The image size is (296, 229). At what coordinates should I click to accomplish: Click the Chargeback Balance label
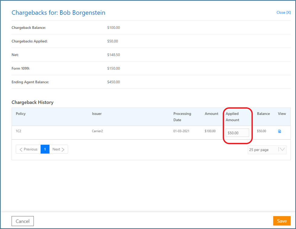(29, 28)
